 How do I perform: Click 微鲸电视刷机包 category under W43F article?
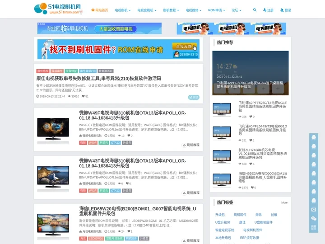click(x=90, y=183)
